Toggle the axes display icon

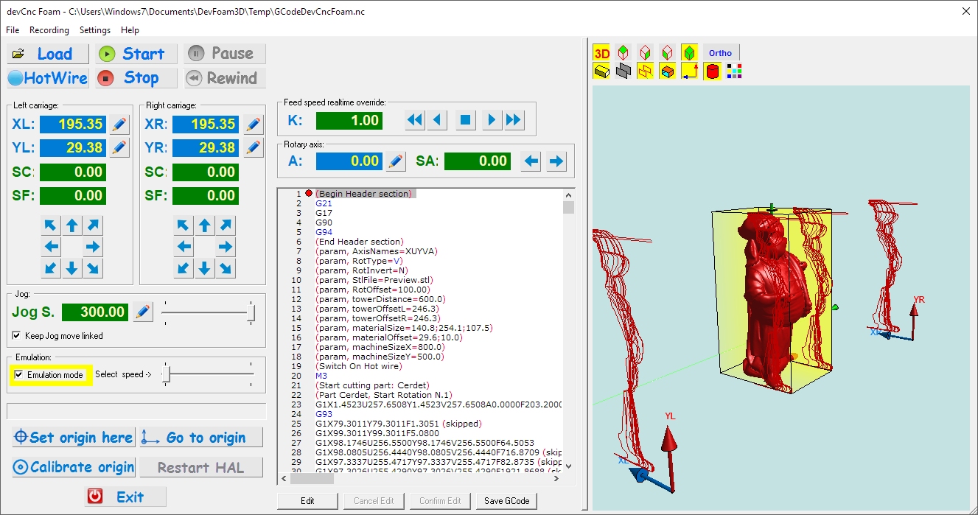tap(690, 71)
